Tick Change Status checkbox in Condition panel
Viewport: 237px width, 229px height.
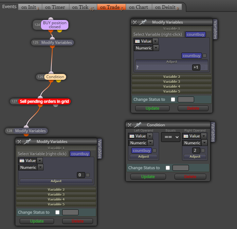pyautogui.click(x=168, y=168)
